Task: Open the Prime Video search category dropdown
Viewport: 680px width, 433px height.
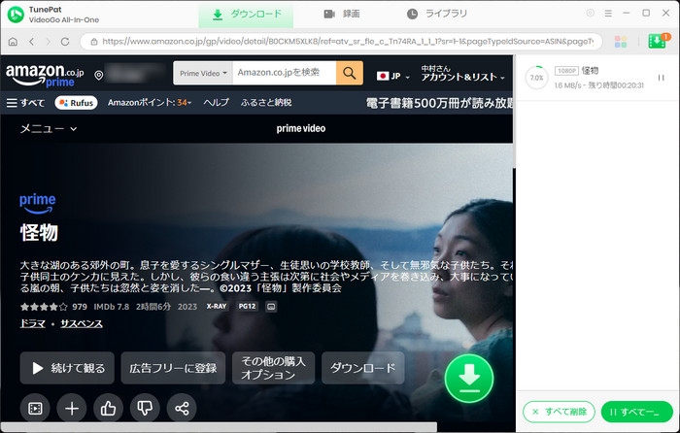Action: pyautogui.click(x=203, y=73)
